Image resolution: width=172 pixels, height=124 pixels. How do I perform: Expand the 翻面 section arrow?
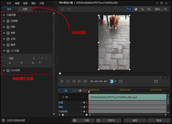tap(4, 45)
